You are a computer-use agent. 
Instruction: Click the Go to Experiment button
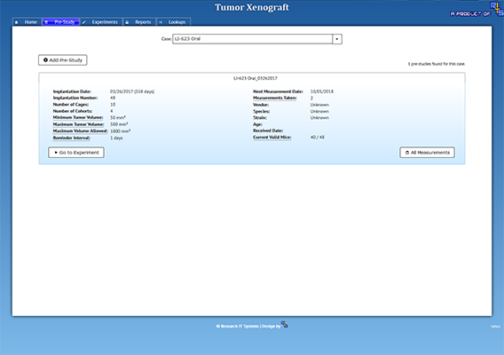click(x=76, y=153)
